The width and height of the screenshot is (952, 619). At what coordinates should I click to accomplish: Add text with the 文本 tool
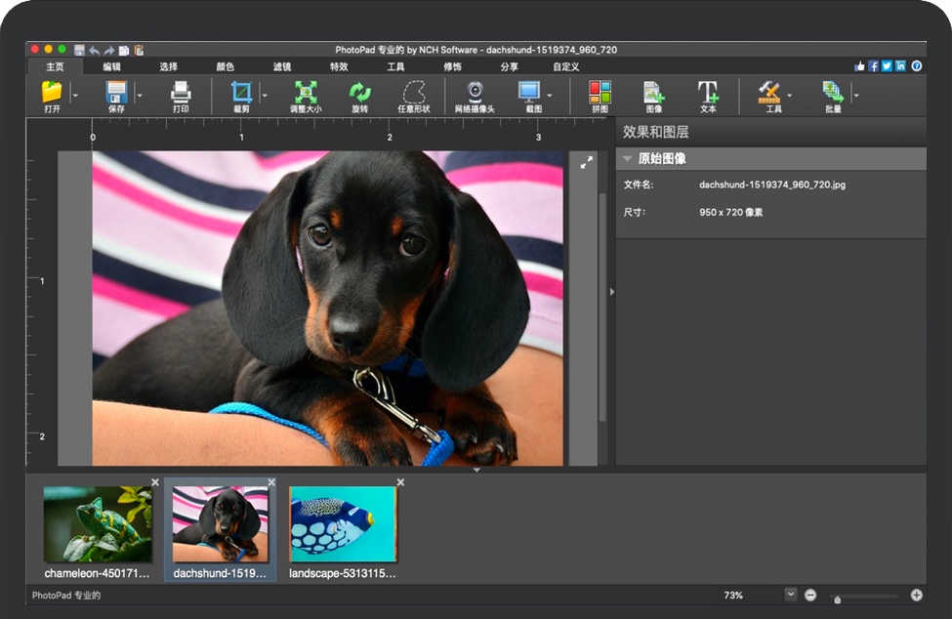708,92
